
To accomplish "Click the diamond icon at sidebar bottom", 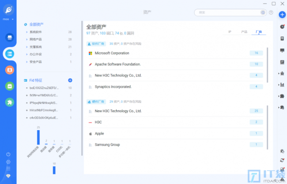I will pos(8,176).
